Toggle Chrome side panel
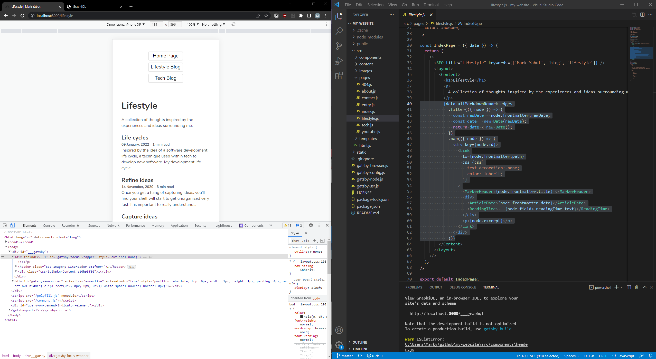This screenshot has width=656, height=359. pos(309,16)
